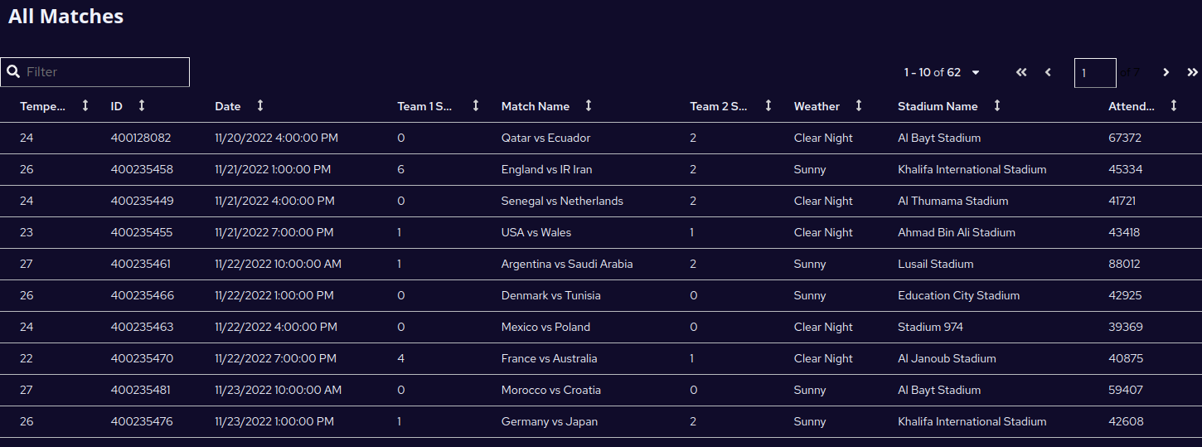The image size is (1202, 447).
Task: Select the Qatar vs Ecuador row
Action: click(x=601, y=138)
